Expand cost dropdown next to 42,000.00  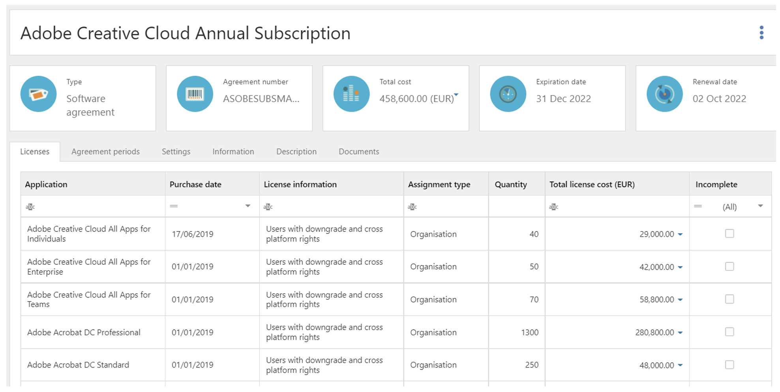[680, 267]
